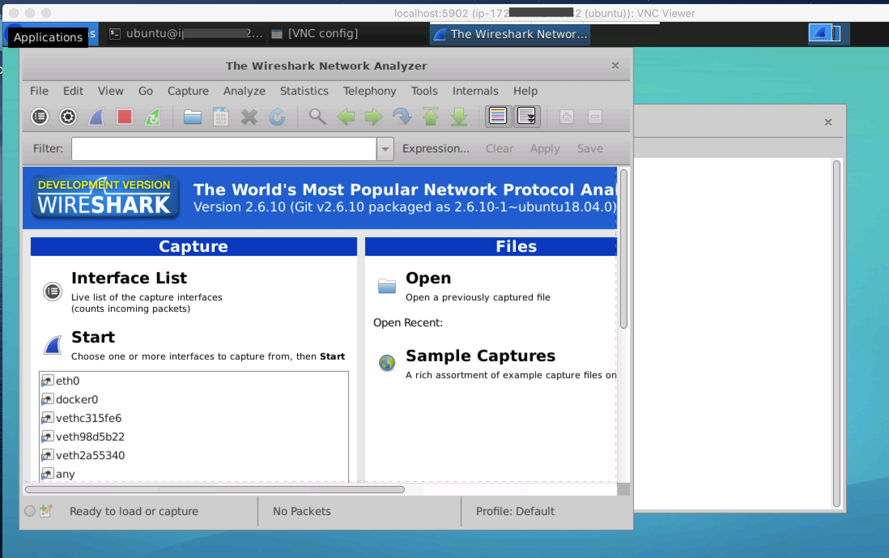Select eth0 interface in the list
The width and height of the screenshot is (889, 558).
pyautogui.click(x=194, y=381)
